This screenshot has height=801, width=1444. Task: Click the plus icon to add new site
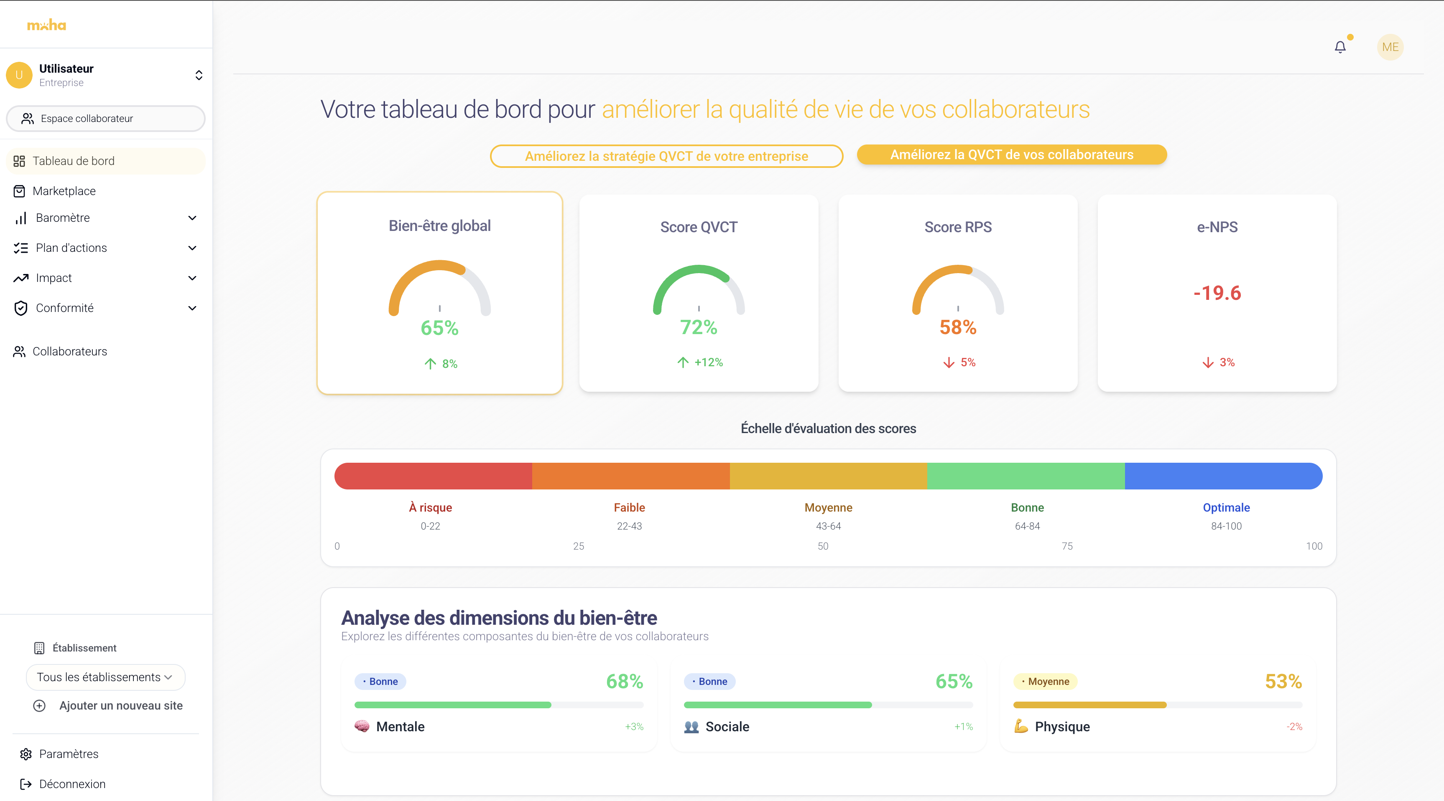coord(39,706)
